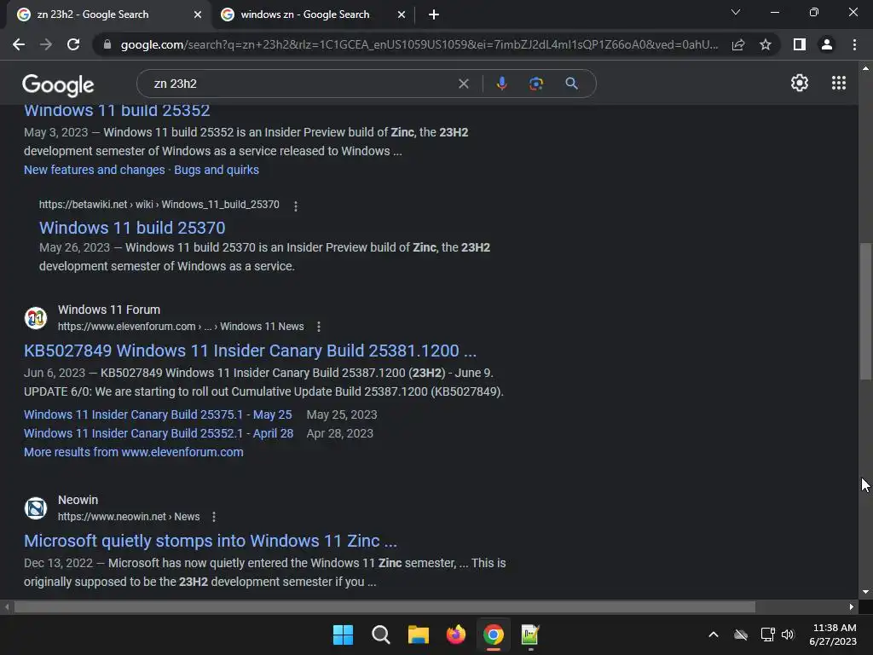Image resolution: width=873 pixels, height=655 pixels.
Task: Clear the search box text
Action: click(463, 84)
